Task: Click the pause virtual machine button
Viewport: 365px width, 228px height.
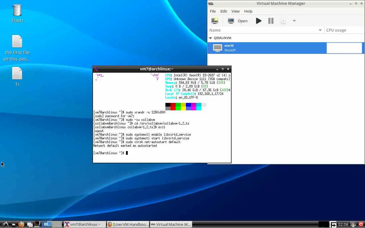Action: tap(271, 21)
